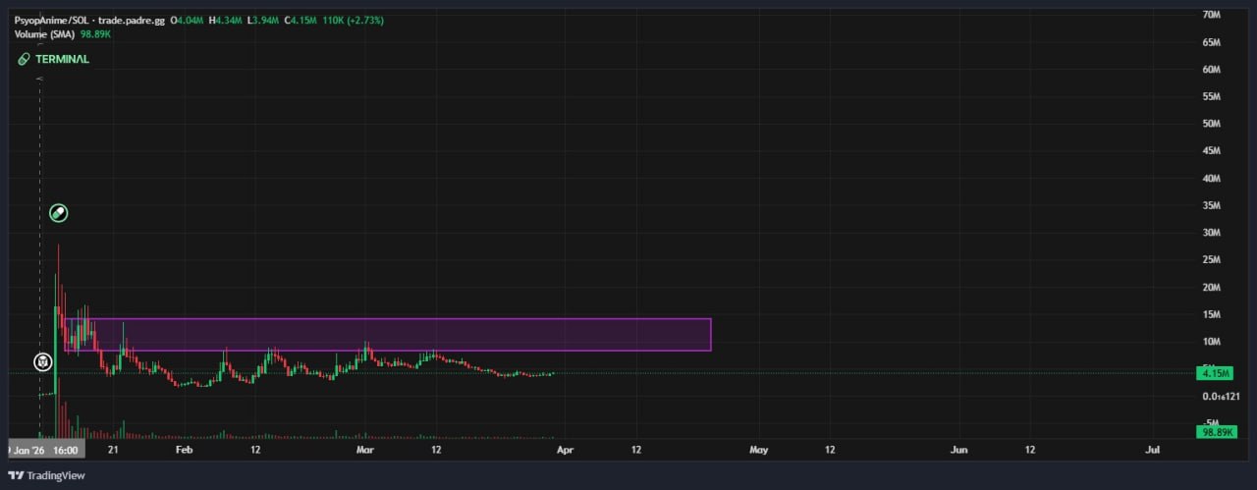The width and height of the screenshot is (1257, 490).
Task: Click the 35M price scale label
Action: coord(1211,206)
